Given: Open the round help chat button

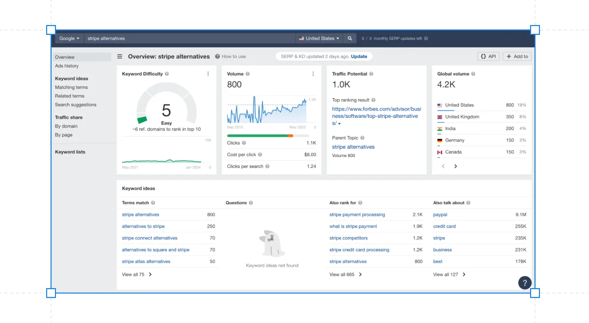Looking at the screenshot, I should tap(525, 283).
